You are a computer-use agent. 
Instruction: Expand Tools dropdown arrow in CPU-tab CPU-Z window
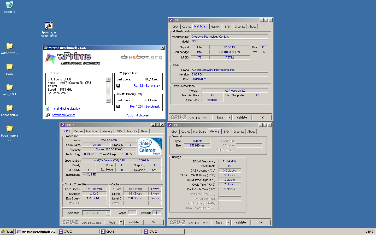(x=121, y=222)
